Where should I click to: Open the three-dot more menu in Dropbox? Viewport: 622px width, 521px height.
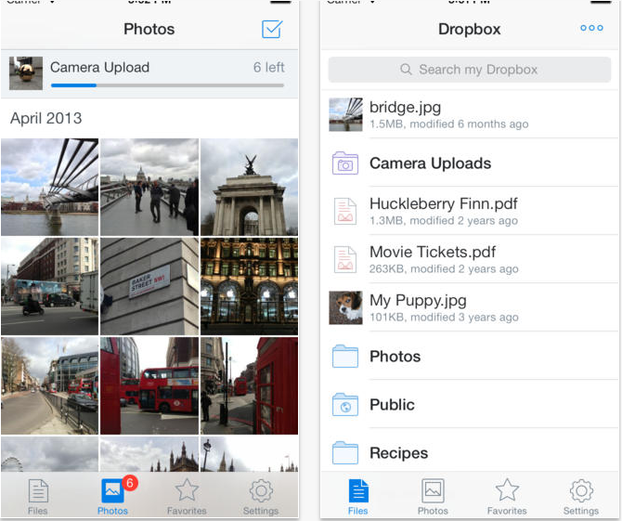[x=591, y=28]
